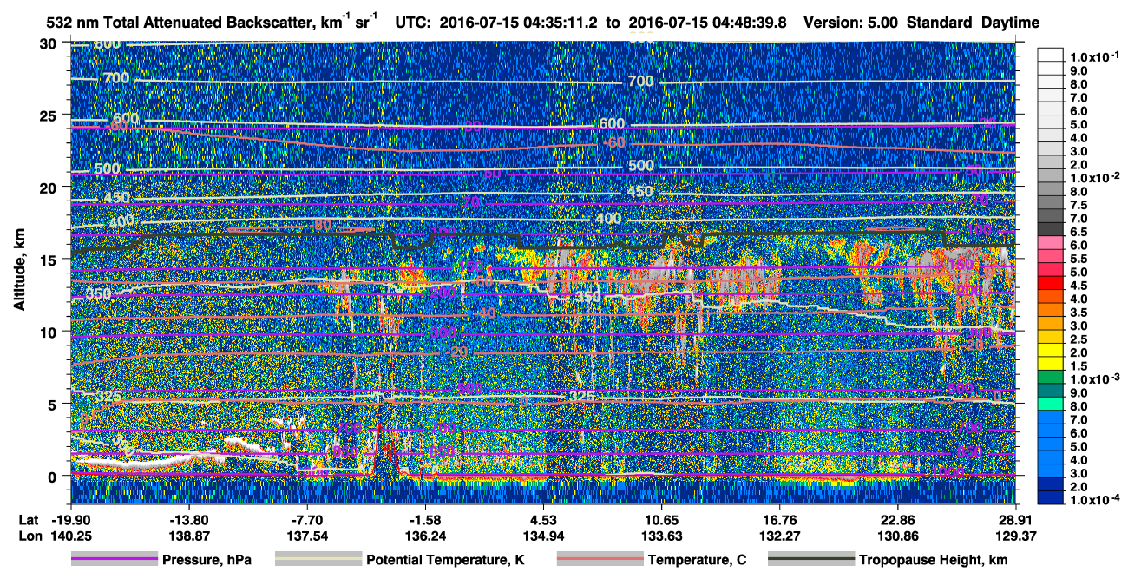Click longitude value 138.87
Viewport: 1128px width, 579px height.
[187, 535]
